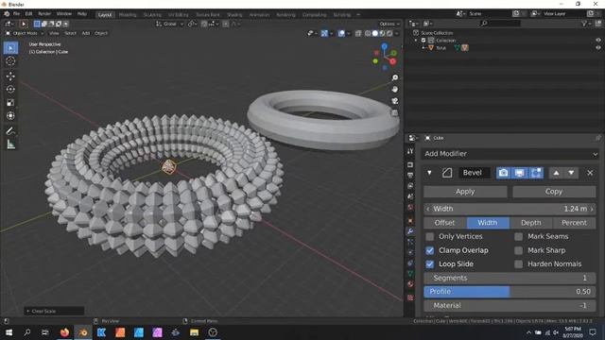The width and height of the screenshot is (605, 340).
Task: Click Copy on the Bevel modifier
Action: coord(554,192)
